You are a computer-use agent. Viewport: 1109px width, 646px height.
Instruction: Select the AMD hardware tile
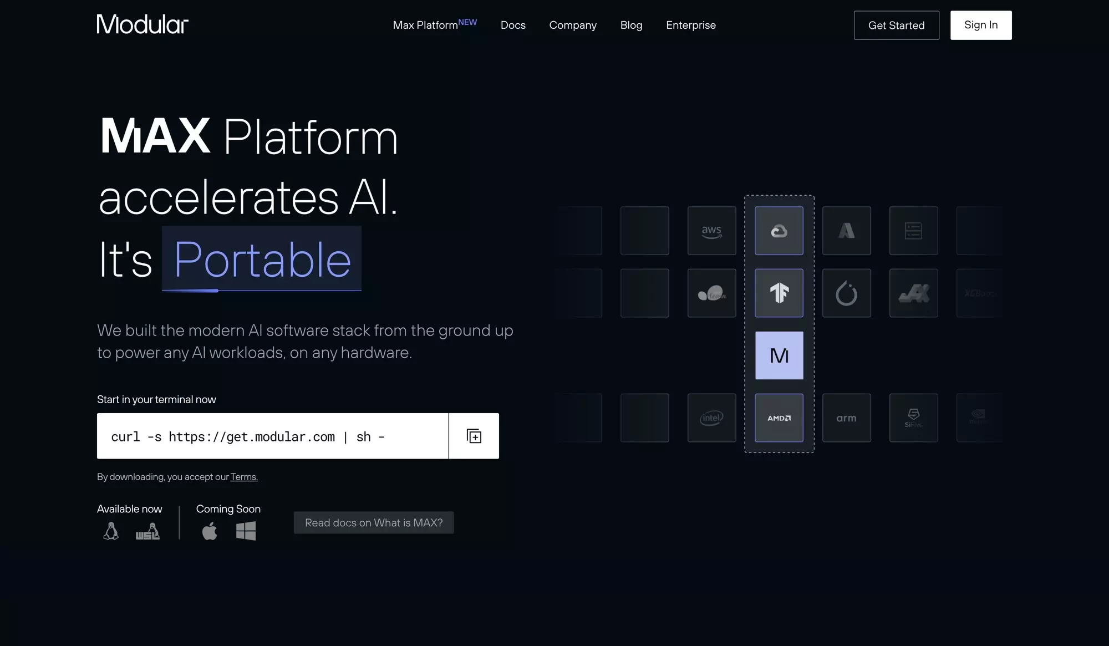click(x=779, y=418)
